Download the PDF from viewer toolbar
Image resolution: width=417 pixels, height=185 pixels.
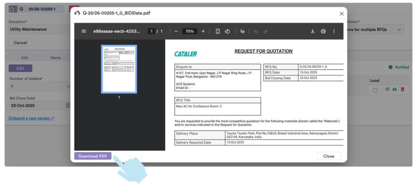coord(313,31)
